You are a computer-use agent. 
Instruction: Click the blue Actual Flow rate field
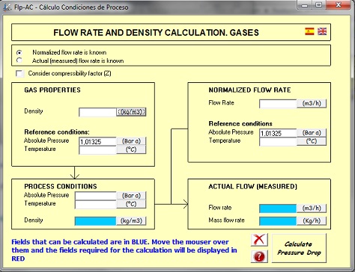278,208
